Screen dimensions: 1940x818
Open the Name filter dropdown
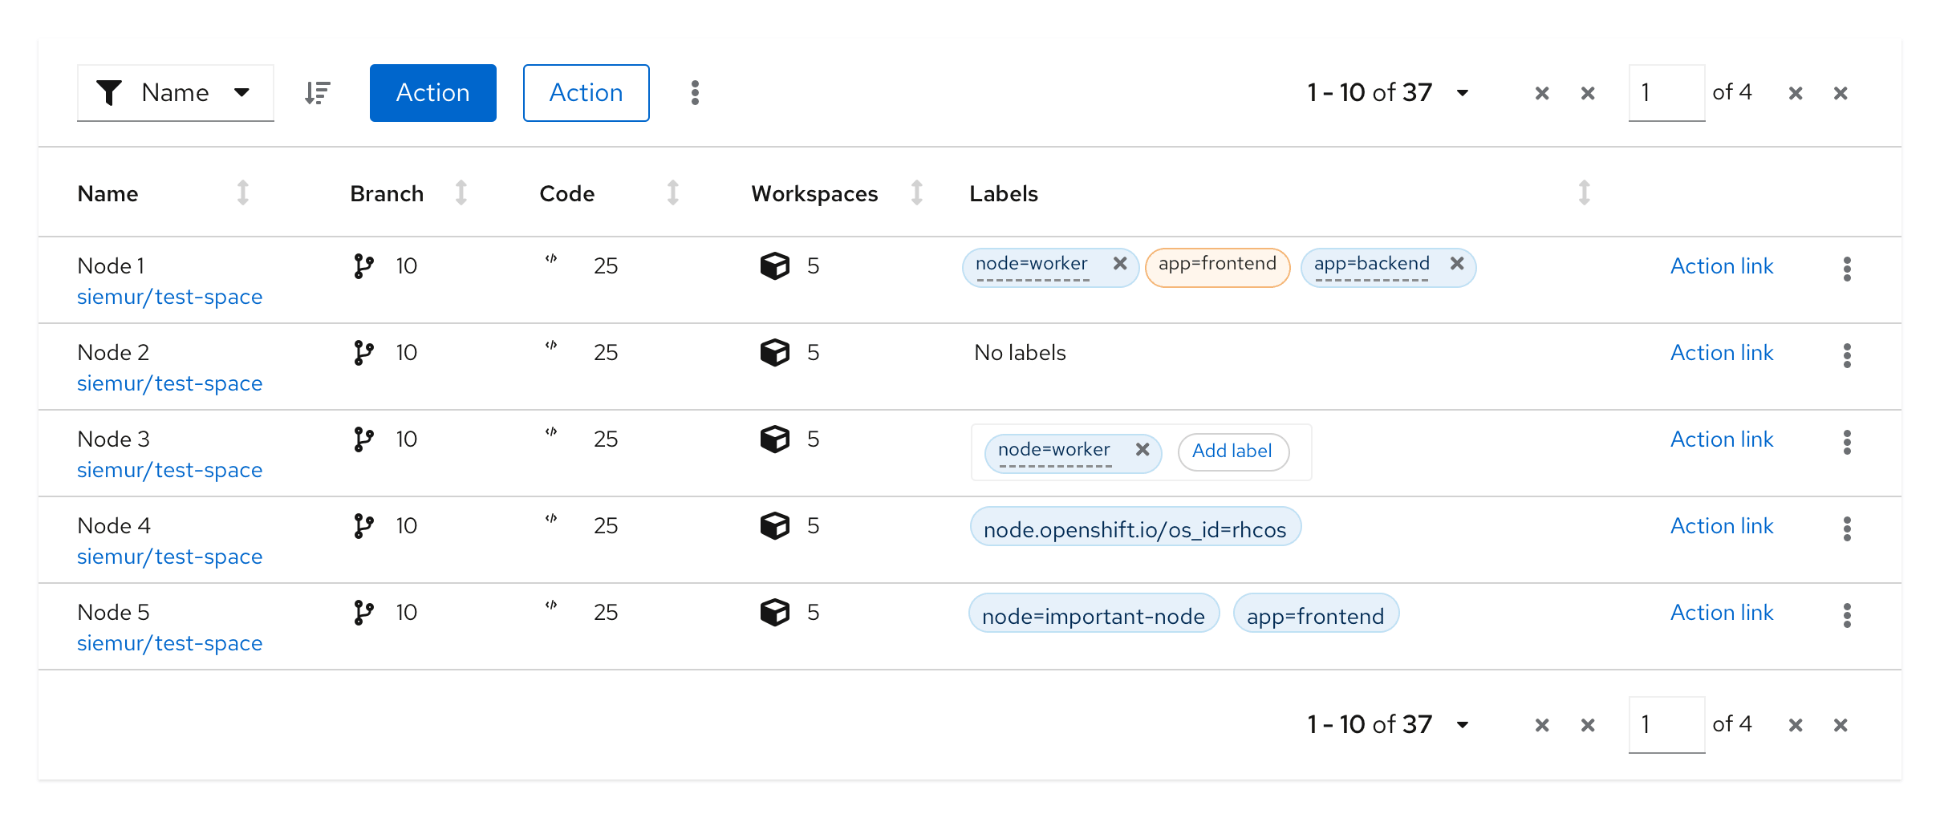[x=175, y=93]
